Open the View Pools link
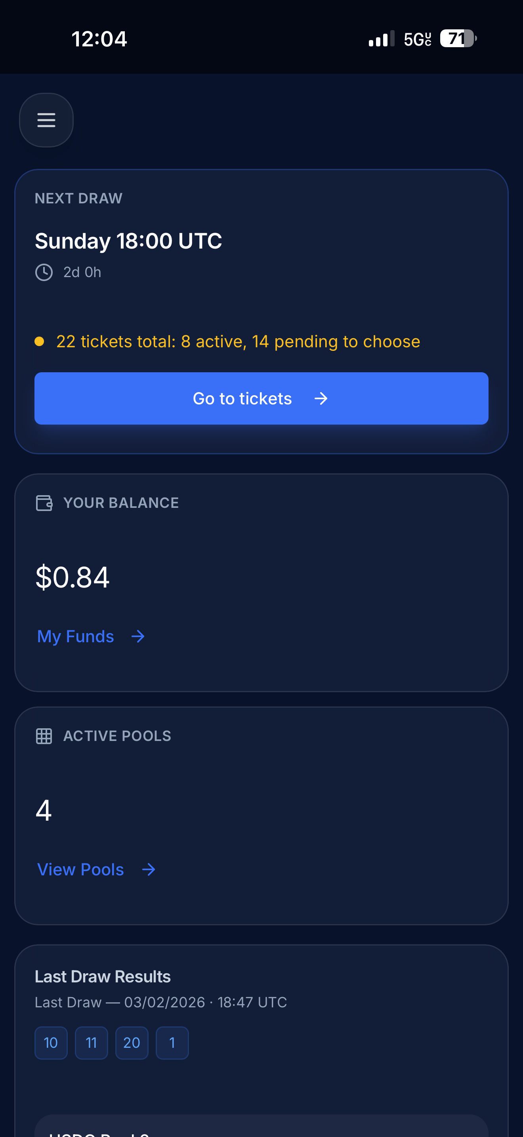The width and height of the screenshot is (523, 1137). 81,869
